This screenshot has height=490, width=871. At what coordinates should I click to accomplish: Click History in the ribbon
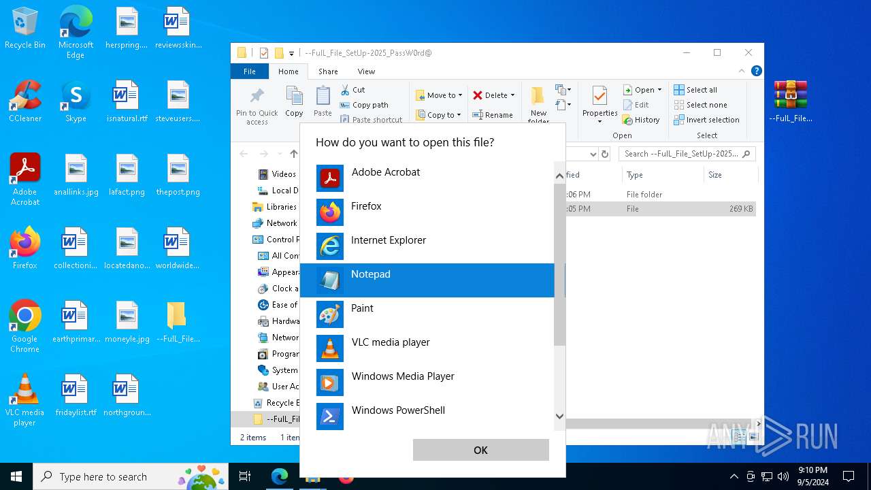click(x=641, y=120)
